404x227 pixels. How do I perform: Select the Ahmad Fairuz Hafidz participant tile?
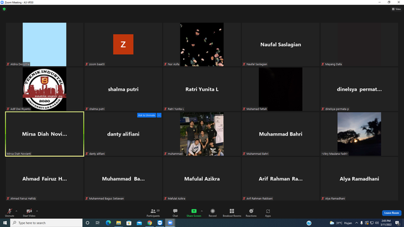pyautogui.click(x=44, y=178)
